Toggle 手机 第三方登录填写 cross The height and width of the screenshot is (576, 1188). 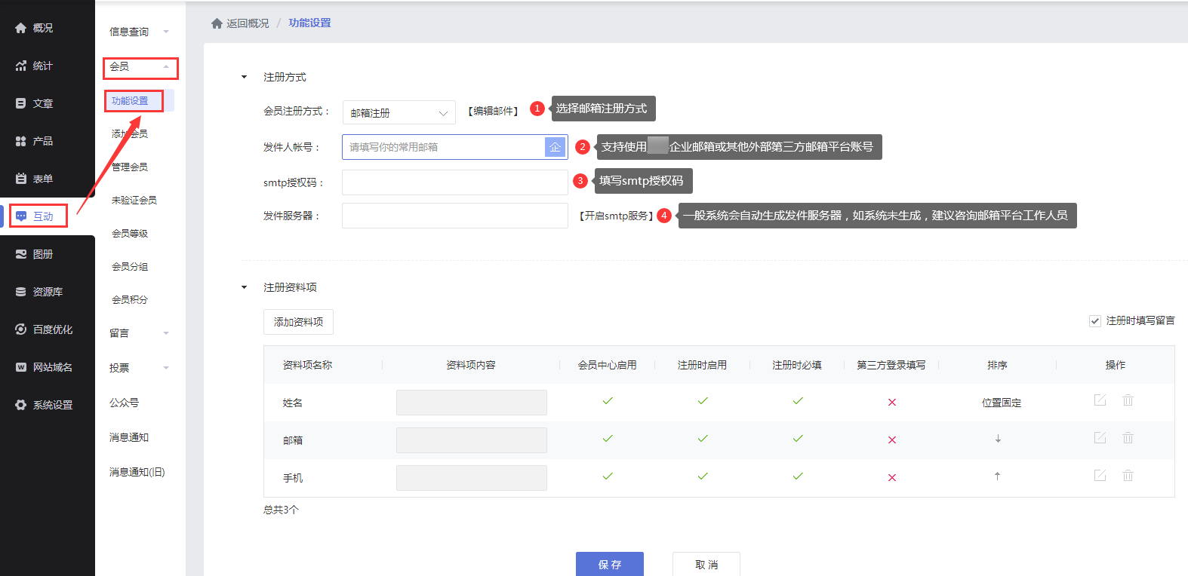click(892, 477)
